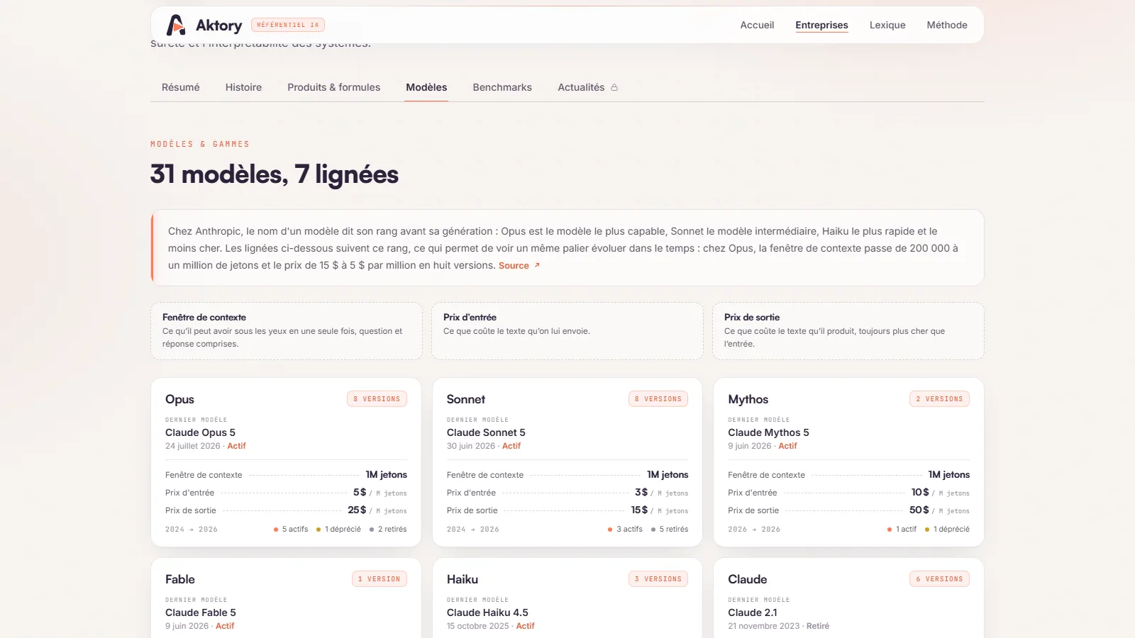The width and height of the screenshot is (1135, 638).
Task: Click the Aktory logo icon
Action: [176, 25]
